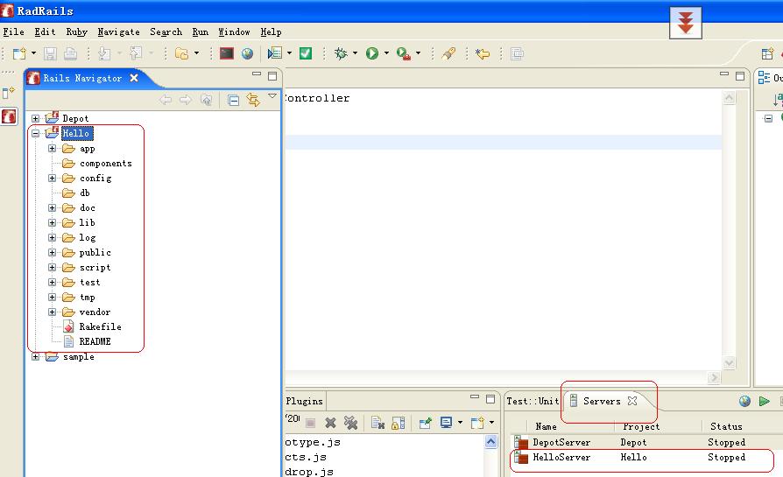Select the Rails Navigator tab
The image size is (783, 477).
(82, 79)
